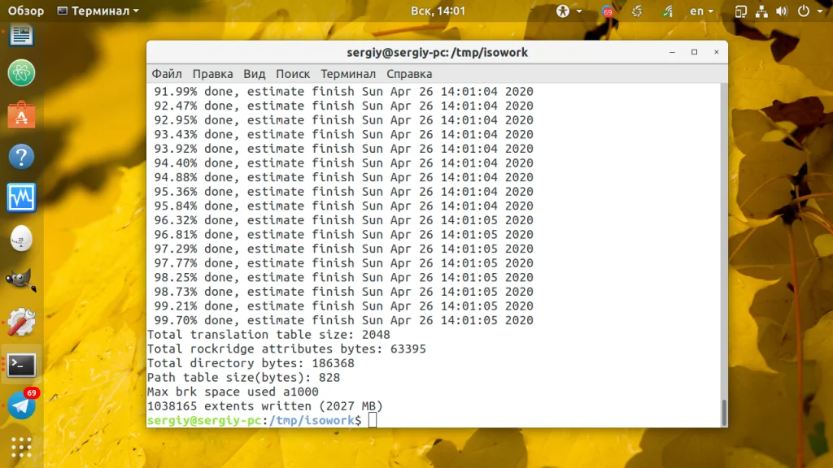Viewport: 833px width, 468px height.
Task: Open the Правка menu
Action: click(x=212, y=74)
